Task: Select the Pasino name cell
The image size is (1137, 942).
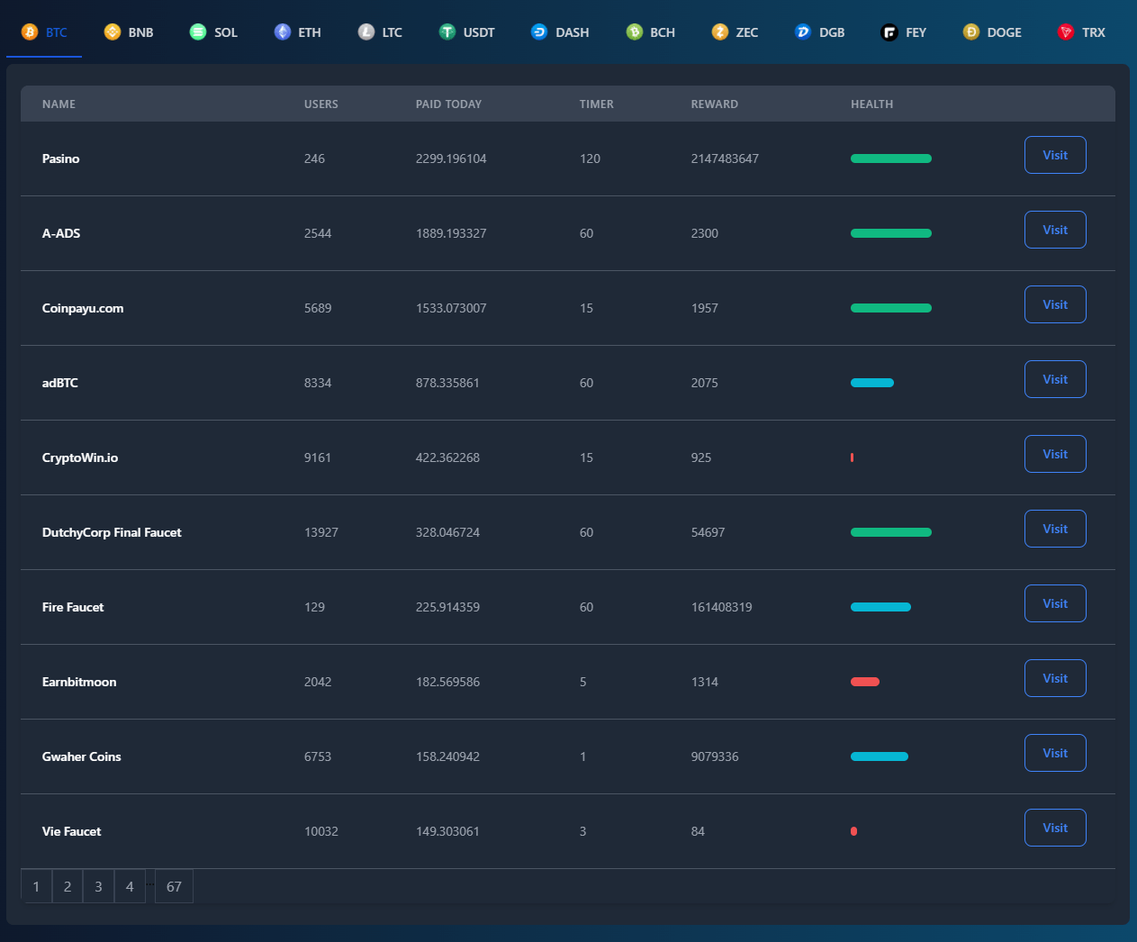Action: (x=61, y=159)
